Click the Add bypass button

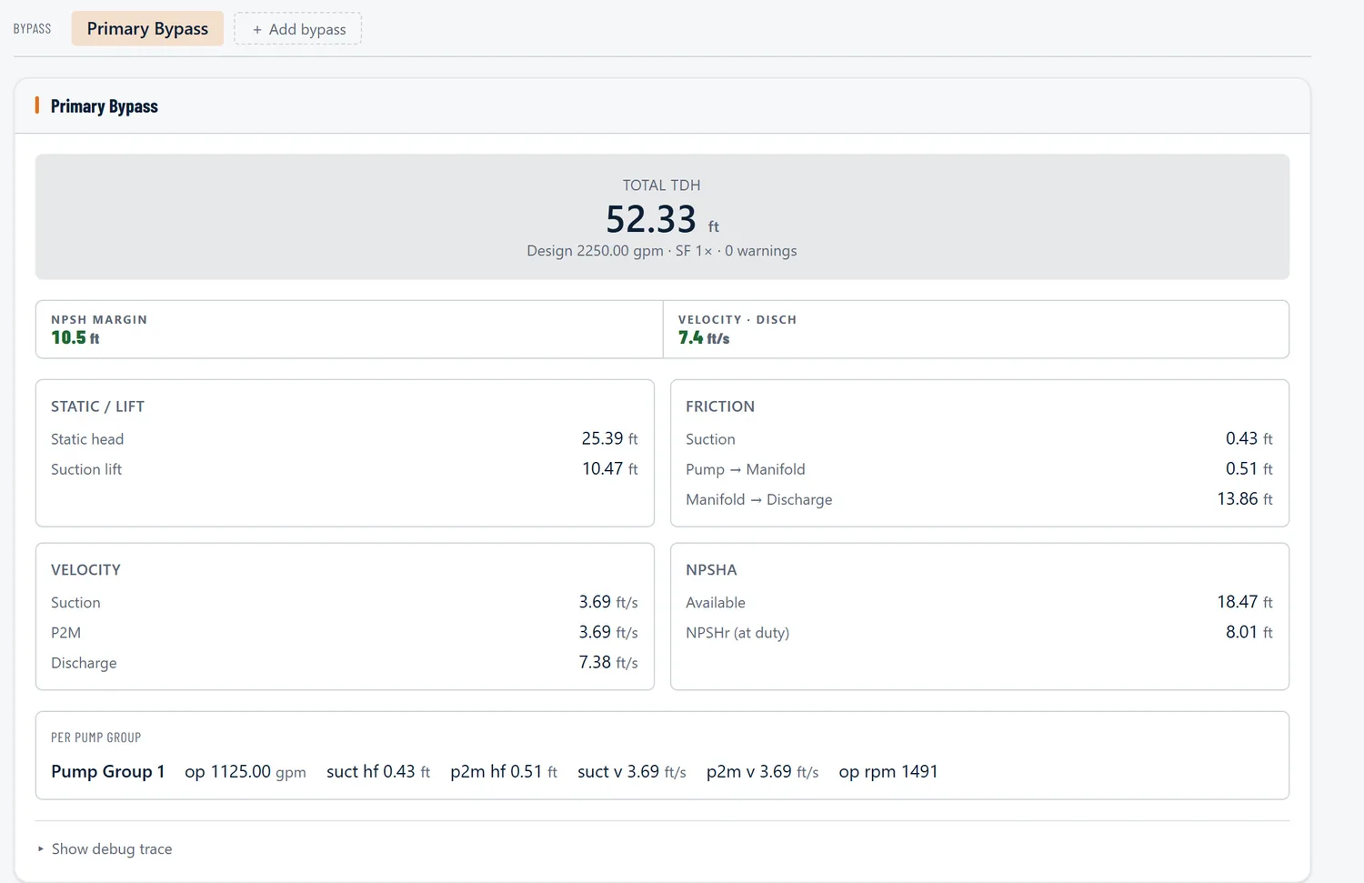[x=298, y=29]
